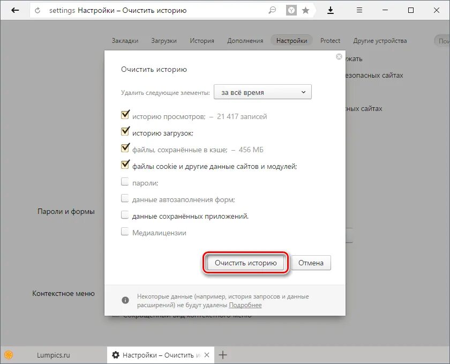
Task: Click the Yandex Protect icon in address bar
Action: pos(291,11)
